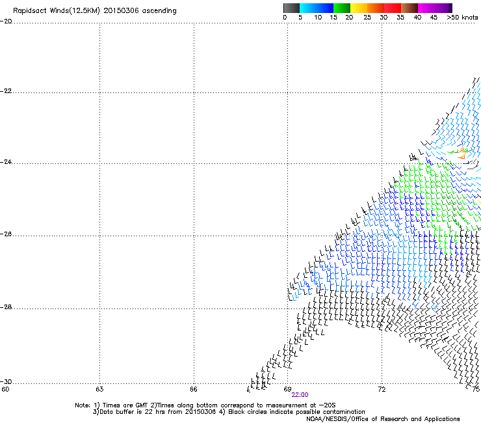The height and width of the screenshot is (423, 481).
Task: Click the latitude label -24
Action: click(x=6, y=162)
